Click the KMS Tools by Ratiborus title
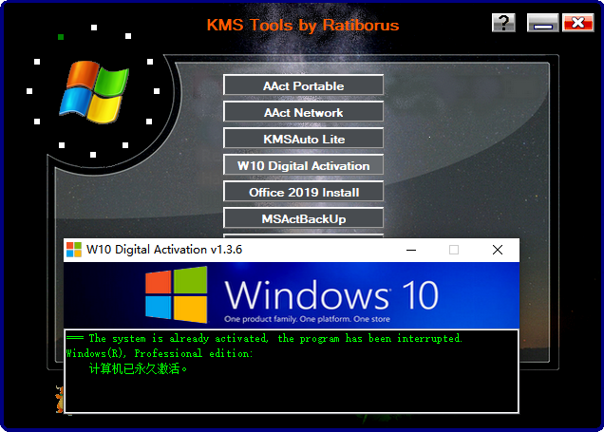 303,25
